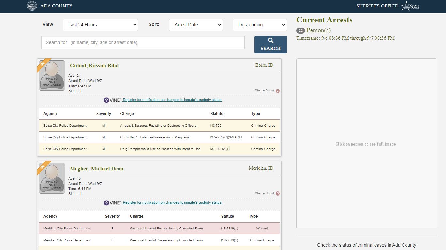Click Weapon-Unlawful Possession charge in Warrant row

pos(166,229)
